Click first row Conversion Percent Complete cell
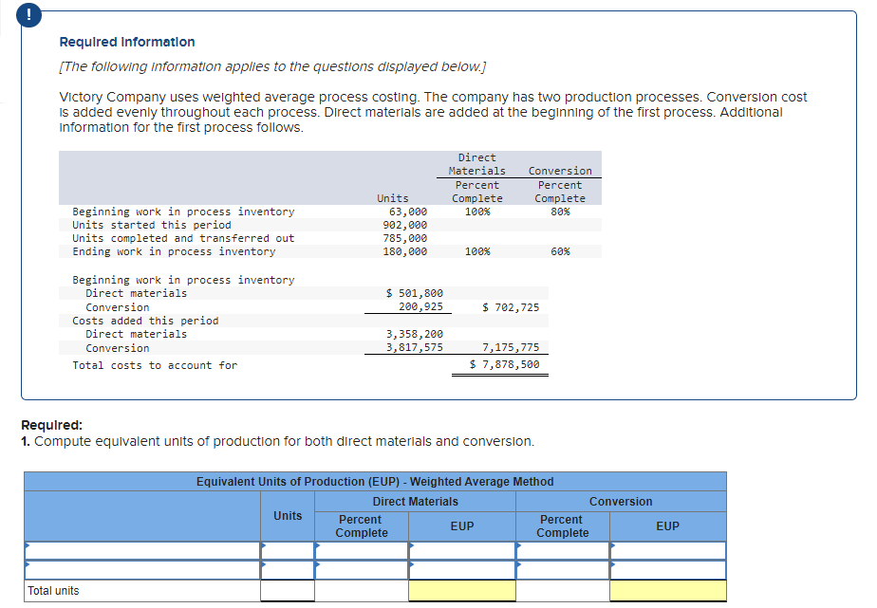Screen dimensions: 877x608 coord(562,549)
